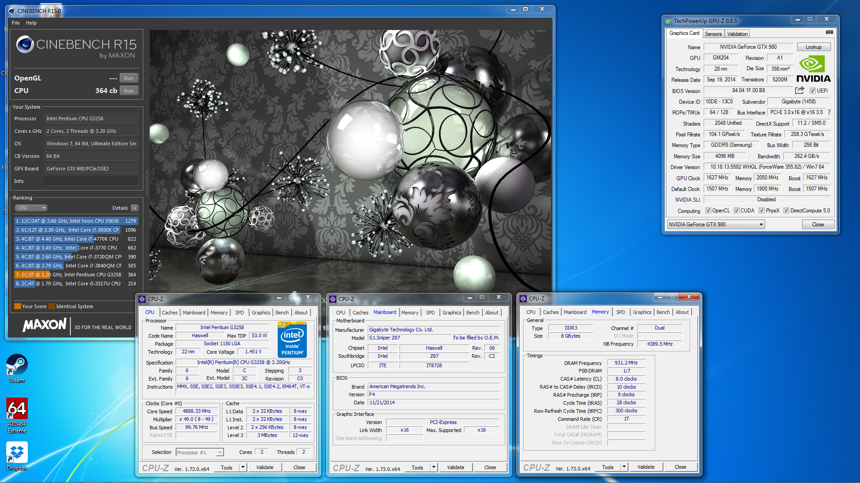Click the NVIDIA logo in GPU-Z
The image size is (860, 483).
[813, 69]
